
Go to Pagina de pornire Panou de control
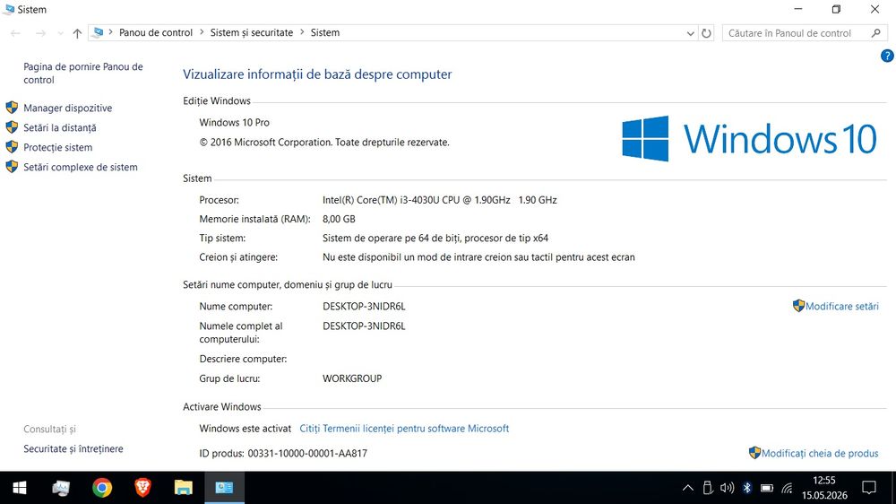[82, 74]
